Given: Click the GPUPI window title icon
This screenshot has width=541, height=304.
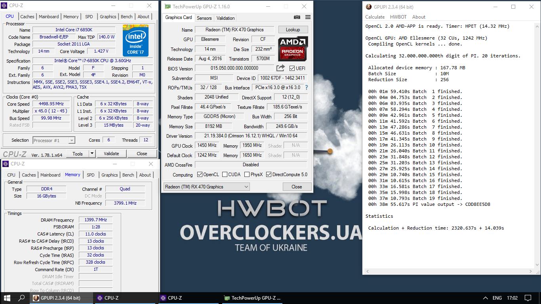Looking at the screenshot, I should pyautogui.click(x=368, y=7).
